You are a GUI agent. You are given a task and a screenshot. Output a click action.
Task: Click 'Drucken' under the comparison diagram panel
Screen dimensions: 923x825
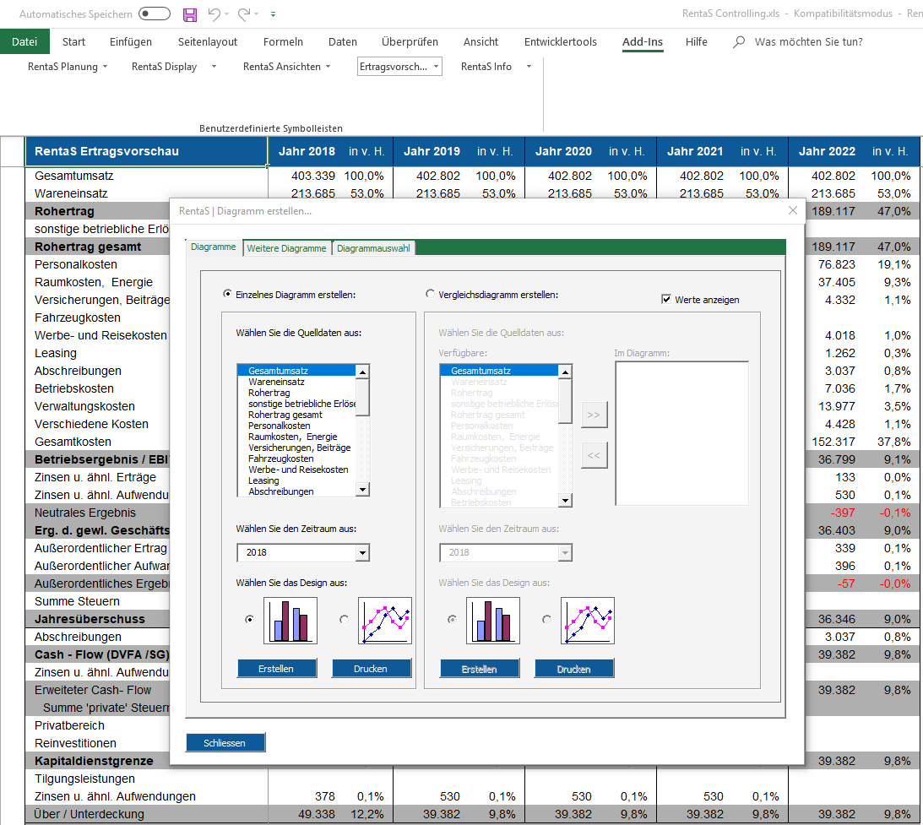(574, 669)
